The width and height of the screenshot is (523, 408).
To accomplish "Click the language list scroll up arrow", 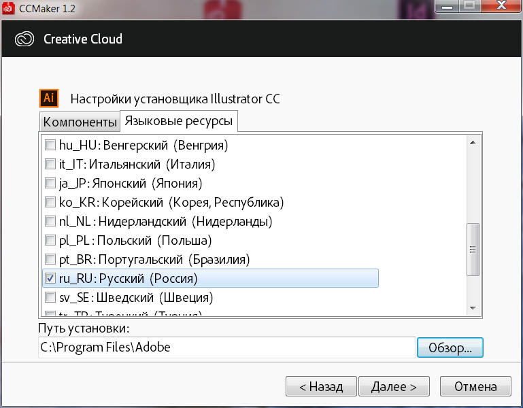I will click(473, 142).
